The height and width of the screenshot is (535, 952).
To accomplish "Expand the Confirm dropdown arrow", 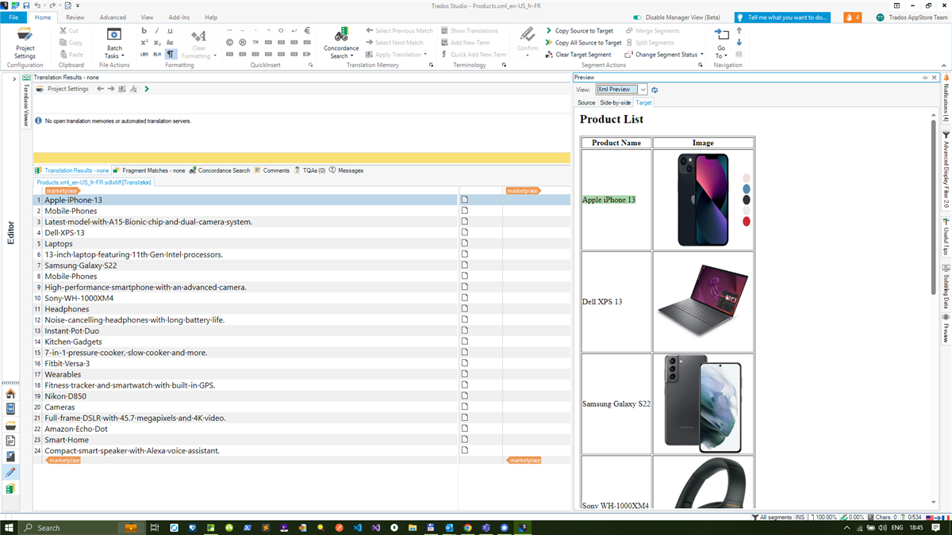I will coord(528,55).
